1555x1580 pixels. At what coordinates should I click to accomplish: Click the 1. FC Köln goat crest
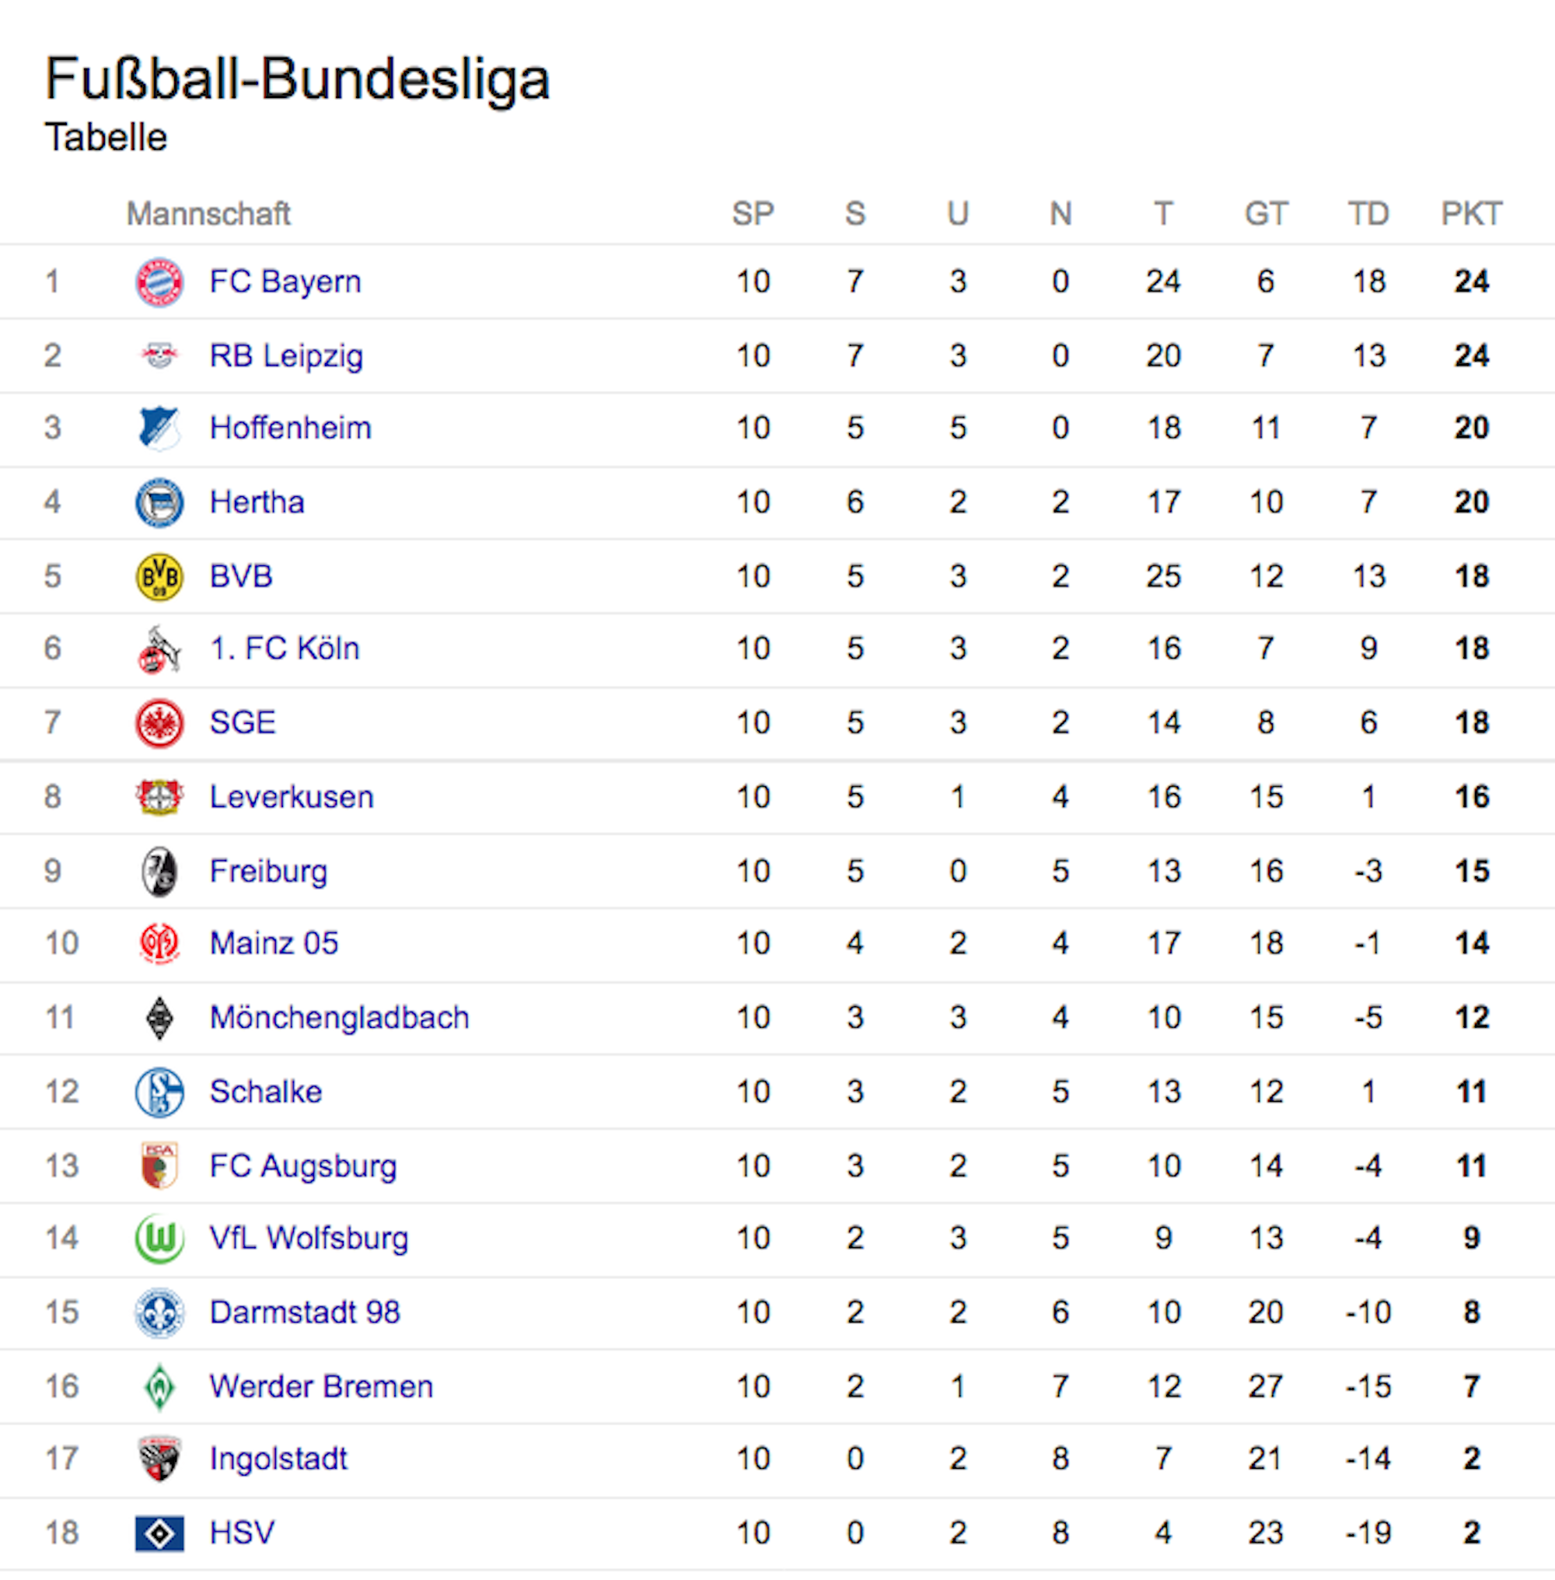(x=159, y=648)
